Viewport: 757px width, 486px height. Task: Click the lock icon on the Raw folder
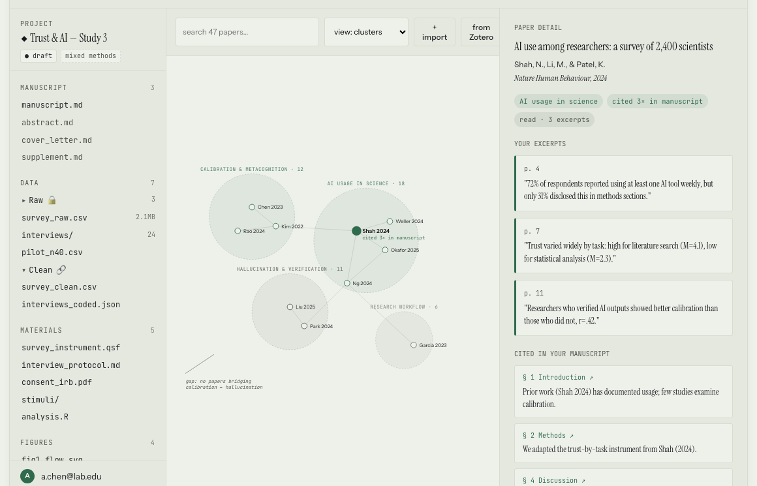[52, 200]
